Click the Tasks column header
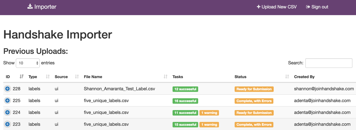The width and height of the screenshot is (356, 130). point(178,77)
